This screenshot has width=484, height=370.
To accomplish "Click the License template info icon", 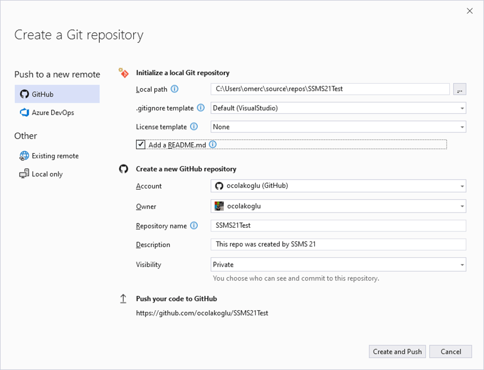I will [194, 126].
